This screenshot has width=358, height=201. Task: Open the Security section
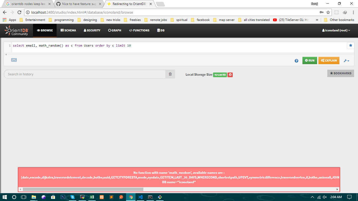tap(92, 30)
